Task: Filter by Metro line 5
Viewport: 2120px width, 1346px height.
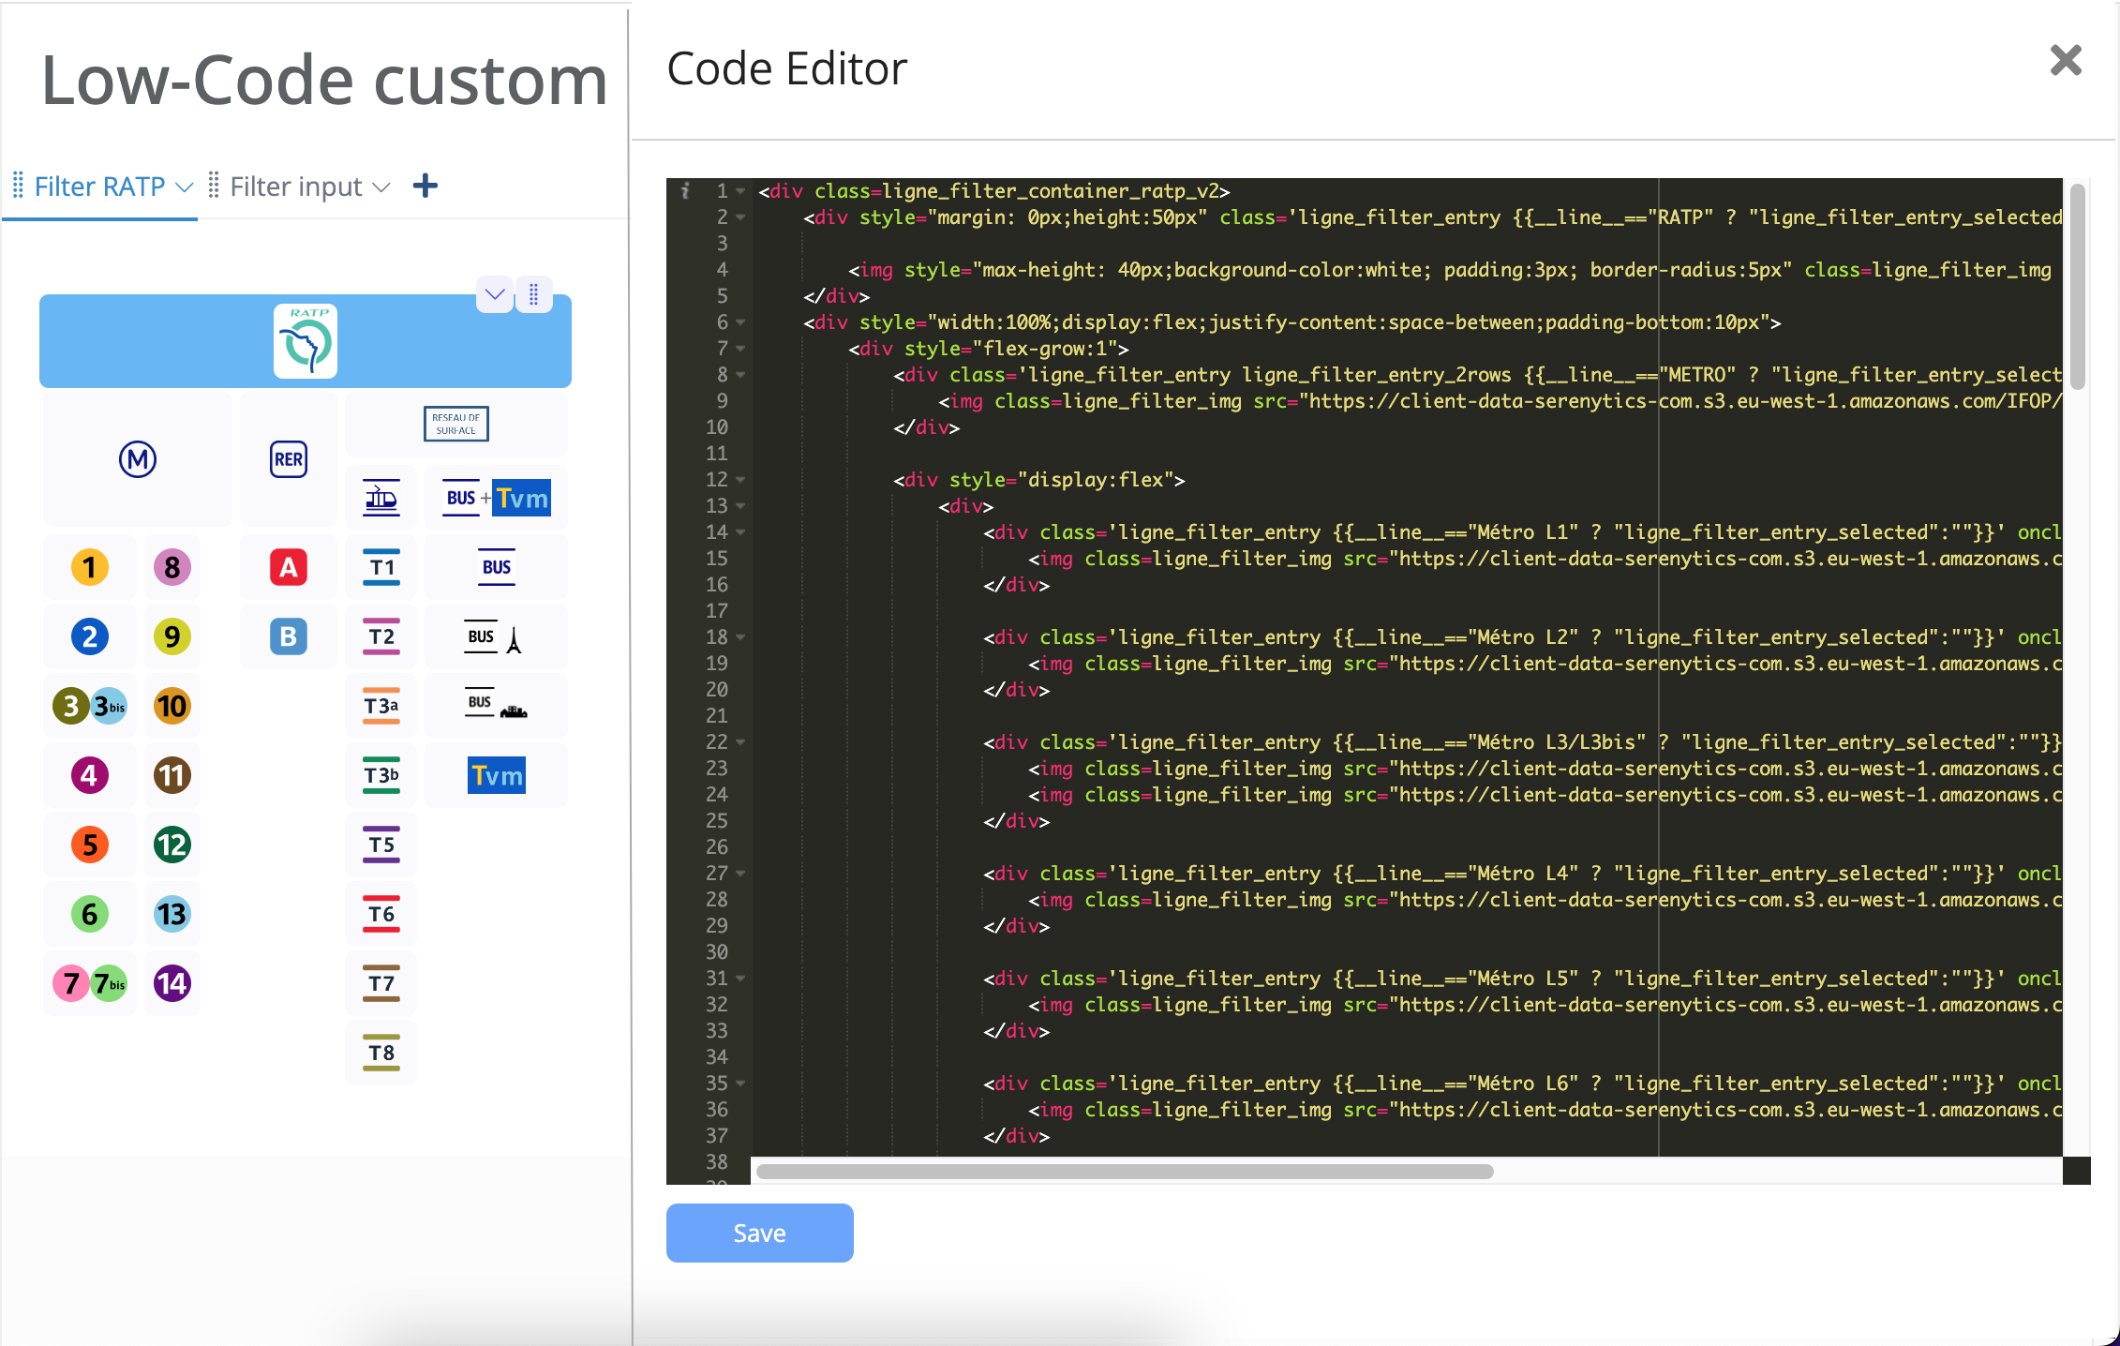Action: tap(90, 845)
